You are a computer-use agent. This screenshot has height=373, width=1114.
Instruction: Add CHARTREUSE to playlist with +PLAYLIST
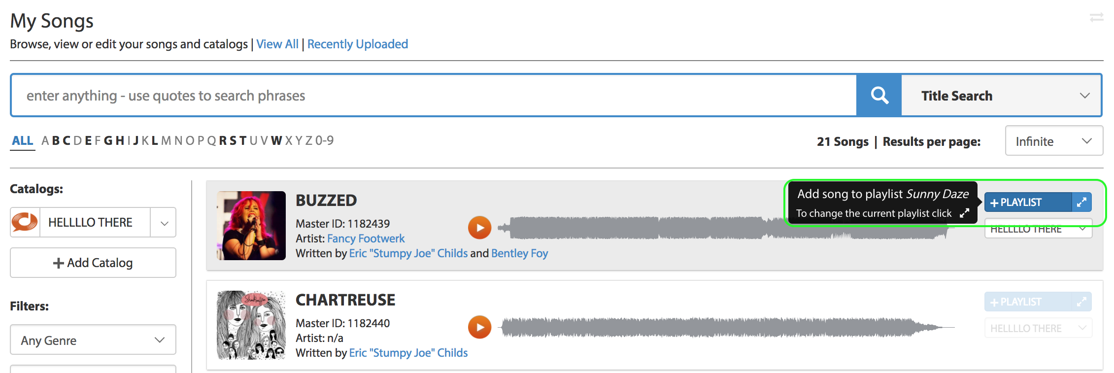(1028, 302)
